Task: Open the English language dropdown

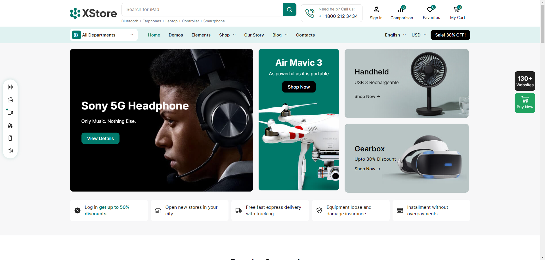Action: 395,35
